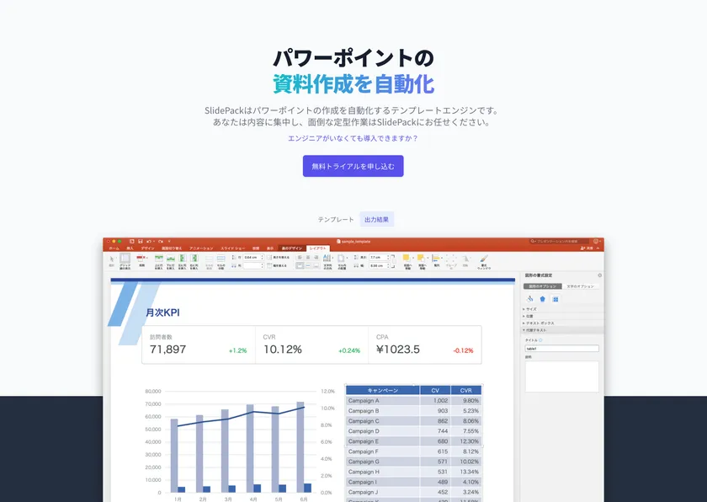
Task: Click the Fill and Line paint bucket icon
Action: click(529, 298)
